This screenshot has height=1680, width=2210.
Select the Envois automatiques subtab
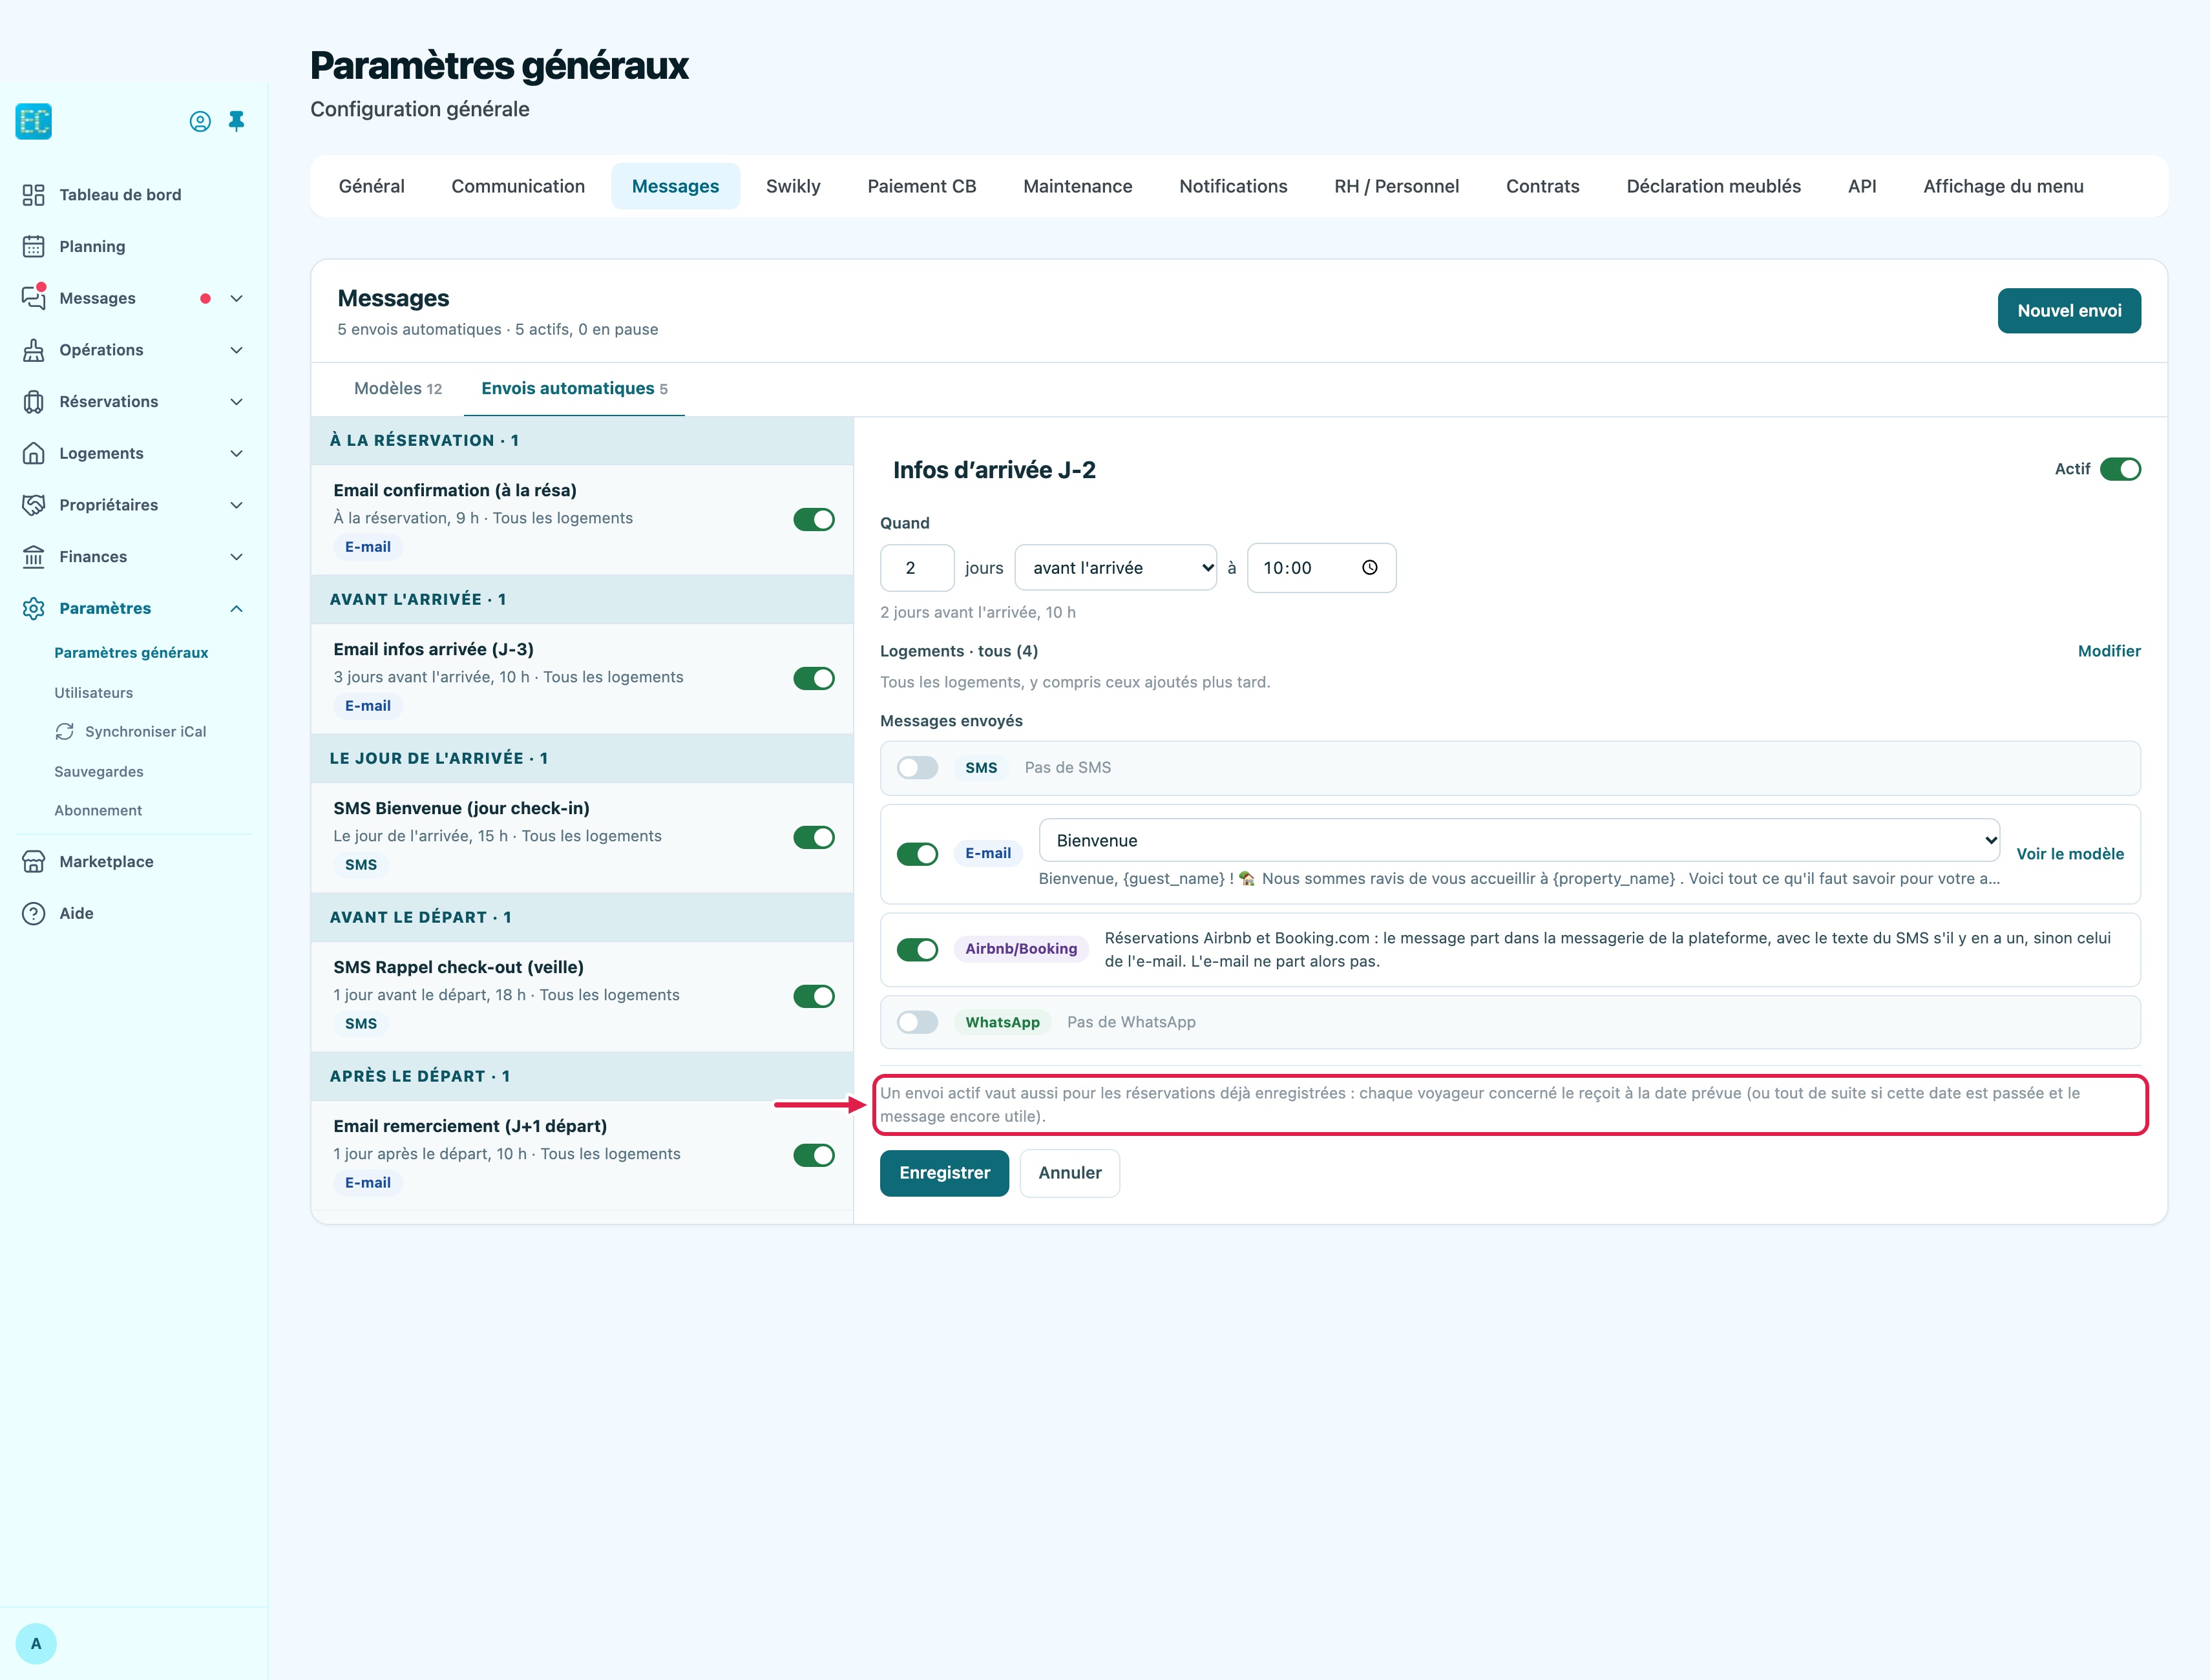click(x=574, y=388)
